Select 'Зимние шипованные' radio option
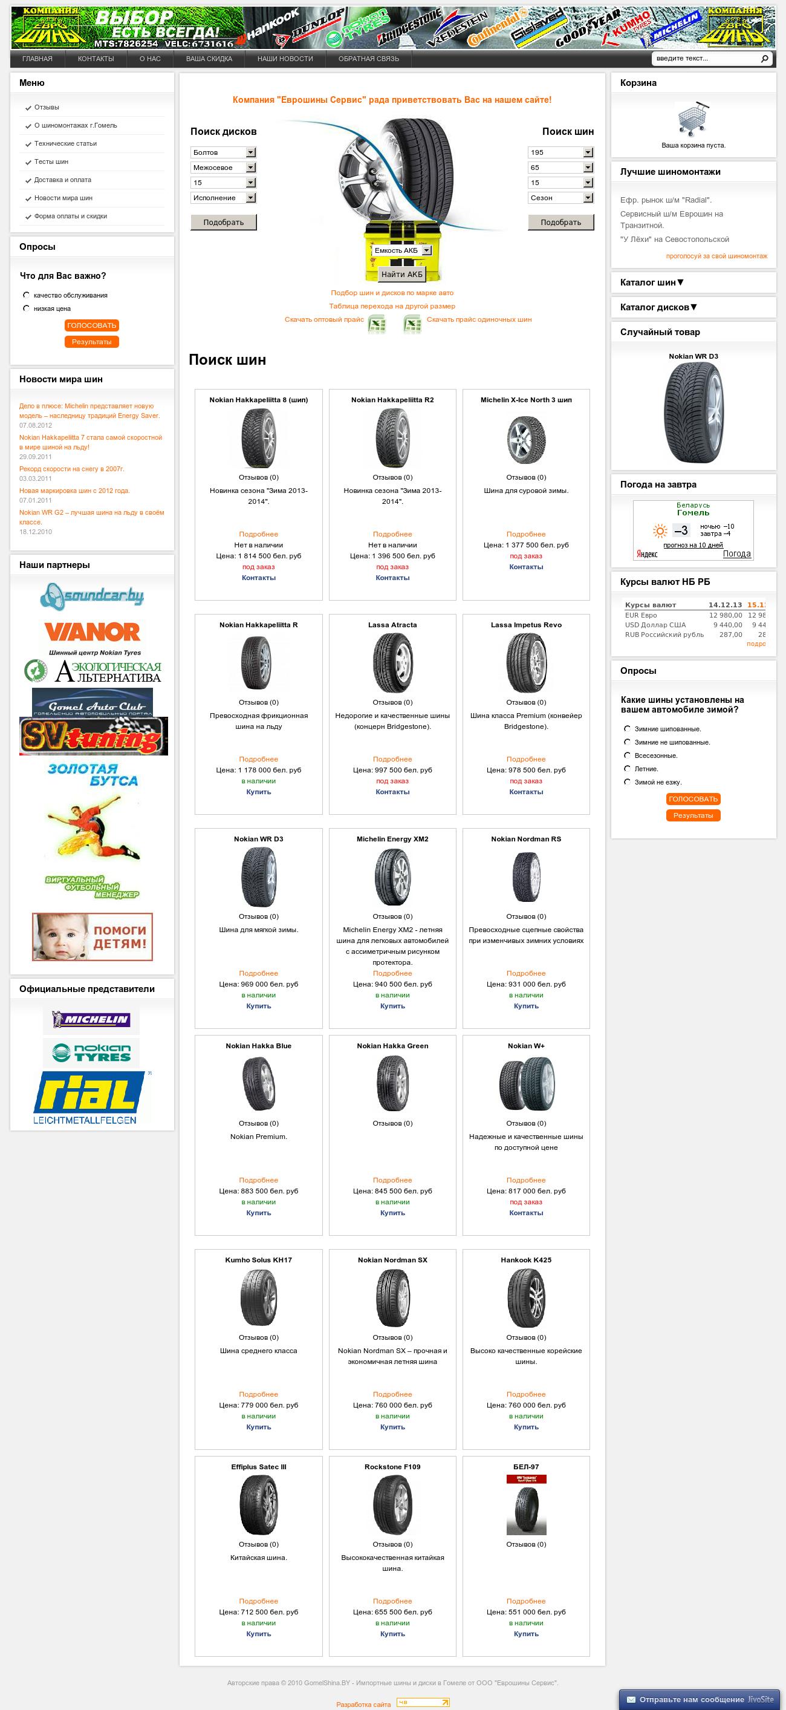This screenshot has height=1710, width=786. [x=627, y=728]
